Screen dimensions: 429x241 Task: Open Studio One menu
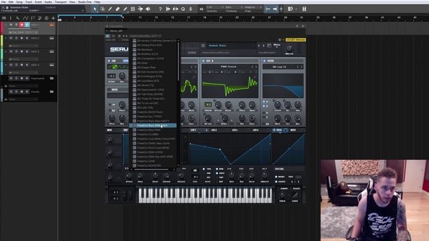coord(85,2)
